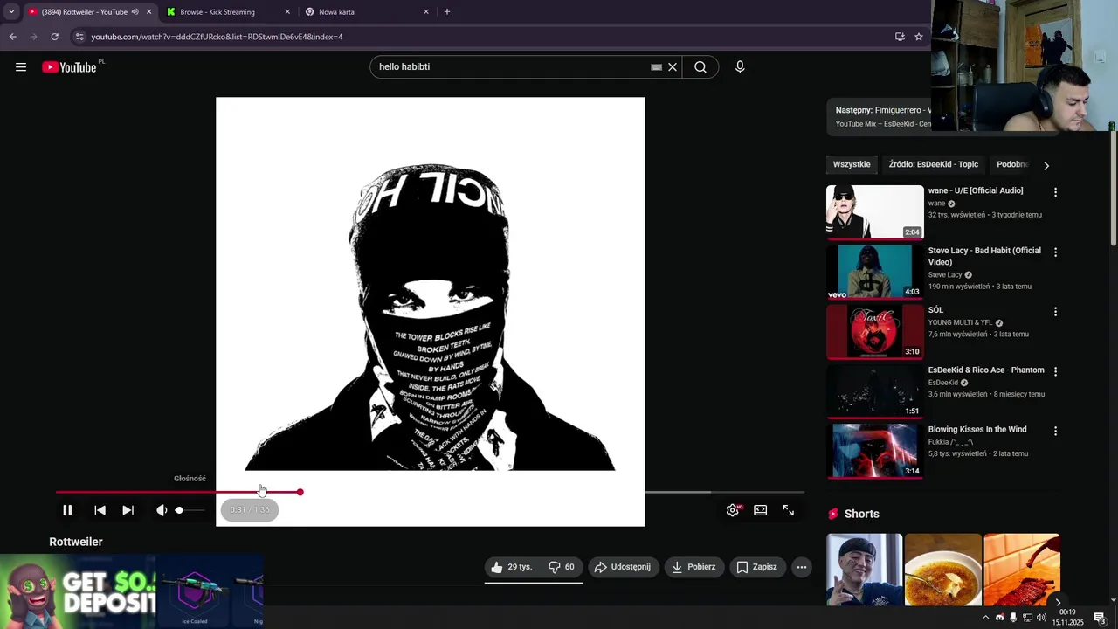
Task: Open options menu for Steve Lacy Bad Habit
Action: click(1055, 252)
